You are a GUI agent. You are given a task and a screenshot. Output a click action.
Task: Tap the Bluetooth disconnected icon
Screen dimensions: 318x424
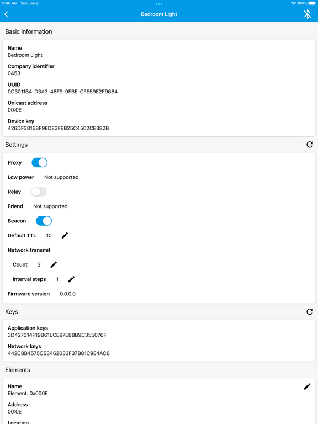307,14
